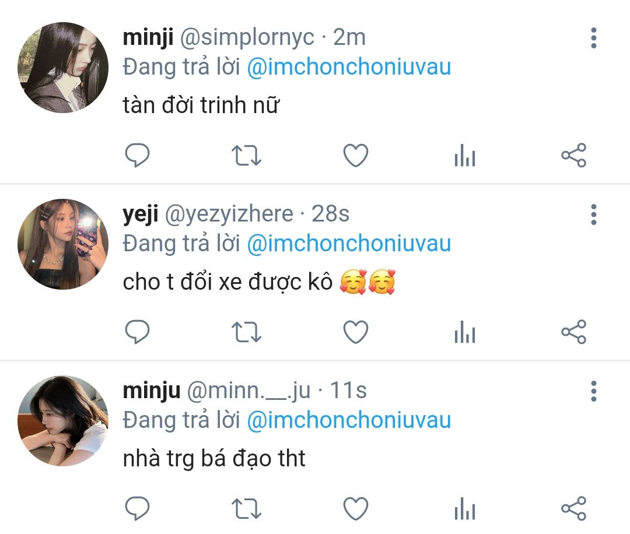
Task: Open more options for minji's tweet
Action: pos(593,38)
